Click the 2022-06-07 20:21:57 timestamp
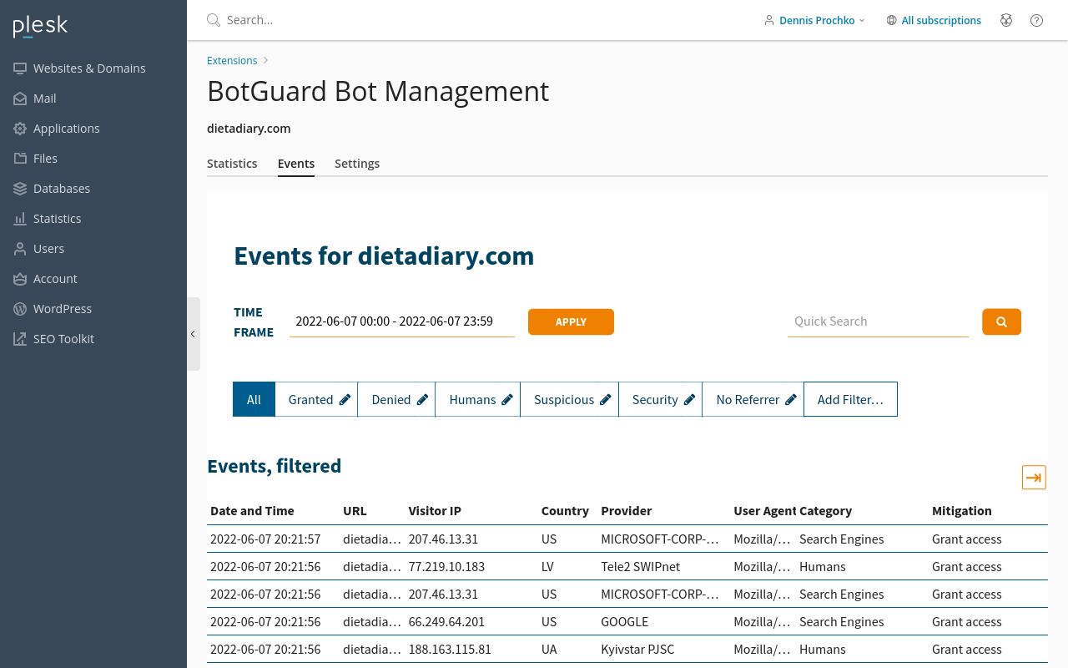The height and width of the screenshot is (668, 1068). tap(265, 539)
